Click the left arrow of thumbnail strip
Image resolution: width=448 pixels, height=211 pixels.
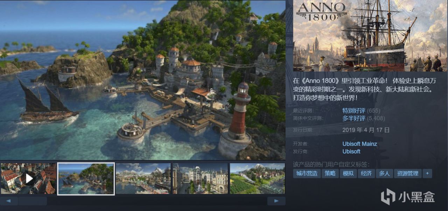(9, 201)
